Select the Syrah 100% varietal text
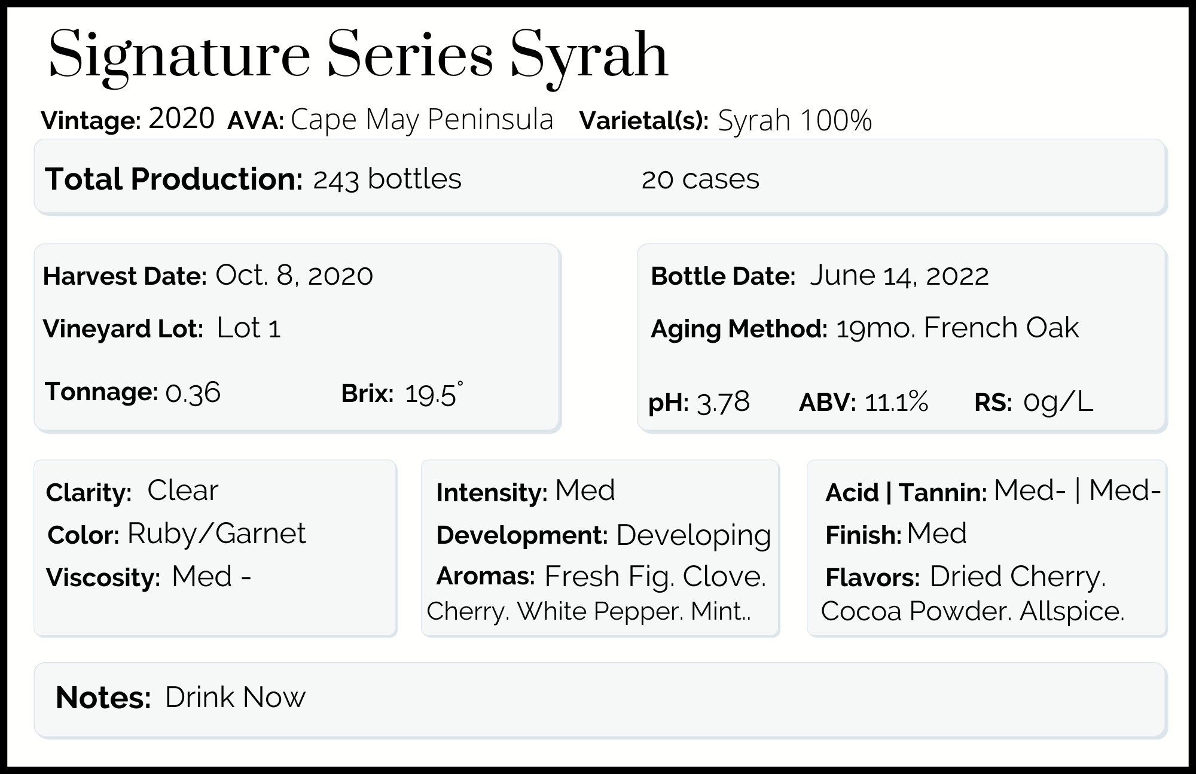This screenshot has height=774, width=1196. 795,120
